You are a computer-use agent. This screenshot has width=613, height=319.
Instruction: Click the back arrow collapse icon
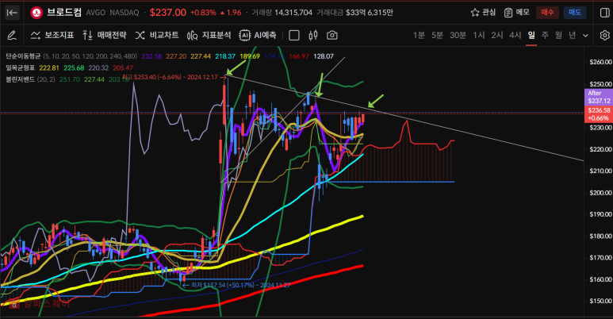(13, 13)
